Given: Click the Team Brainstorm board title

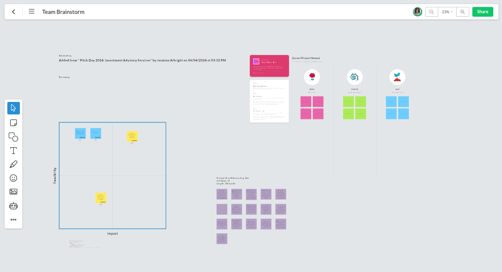Looking at the screenshot, I should pyautogui.click(x=63, y=12).
